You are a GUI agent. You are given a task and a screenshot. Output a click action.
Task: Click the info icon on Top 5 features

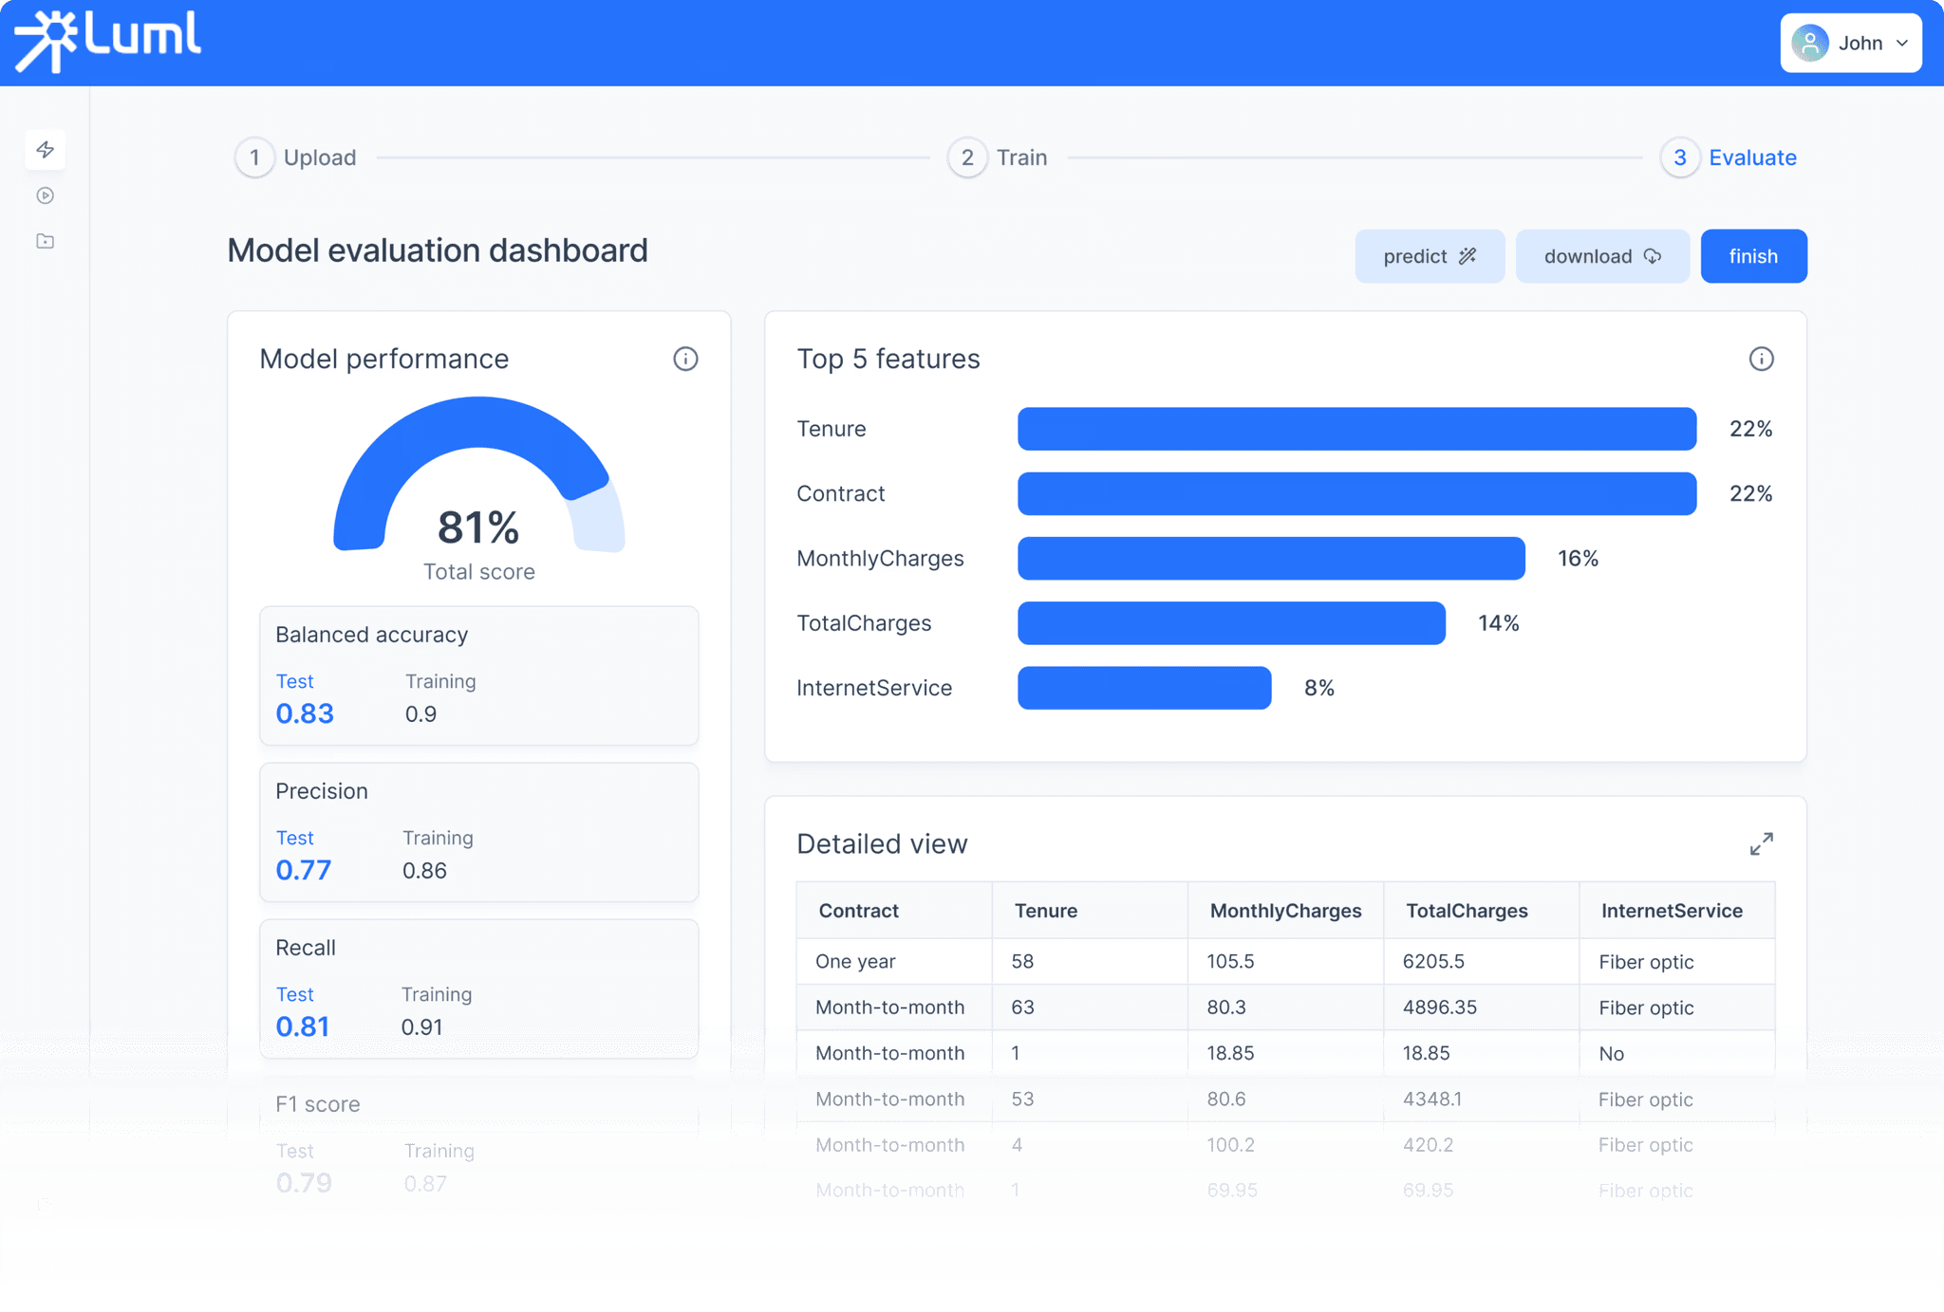click(x=1763, y=359)
